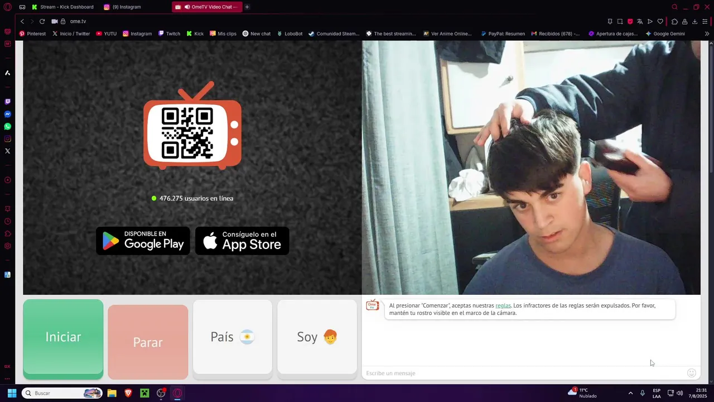Mute the OmeTV tab audio
Viewport: 714px width, 402px height.
187,7
